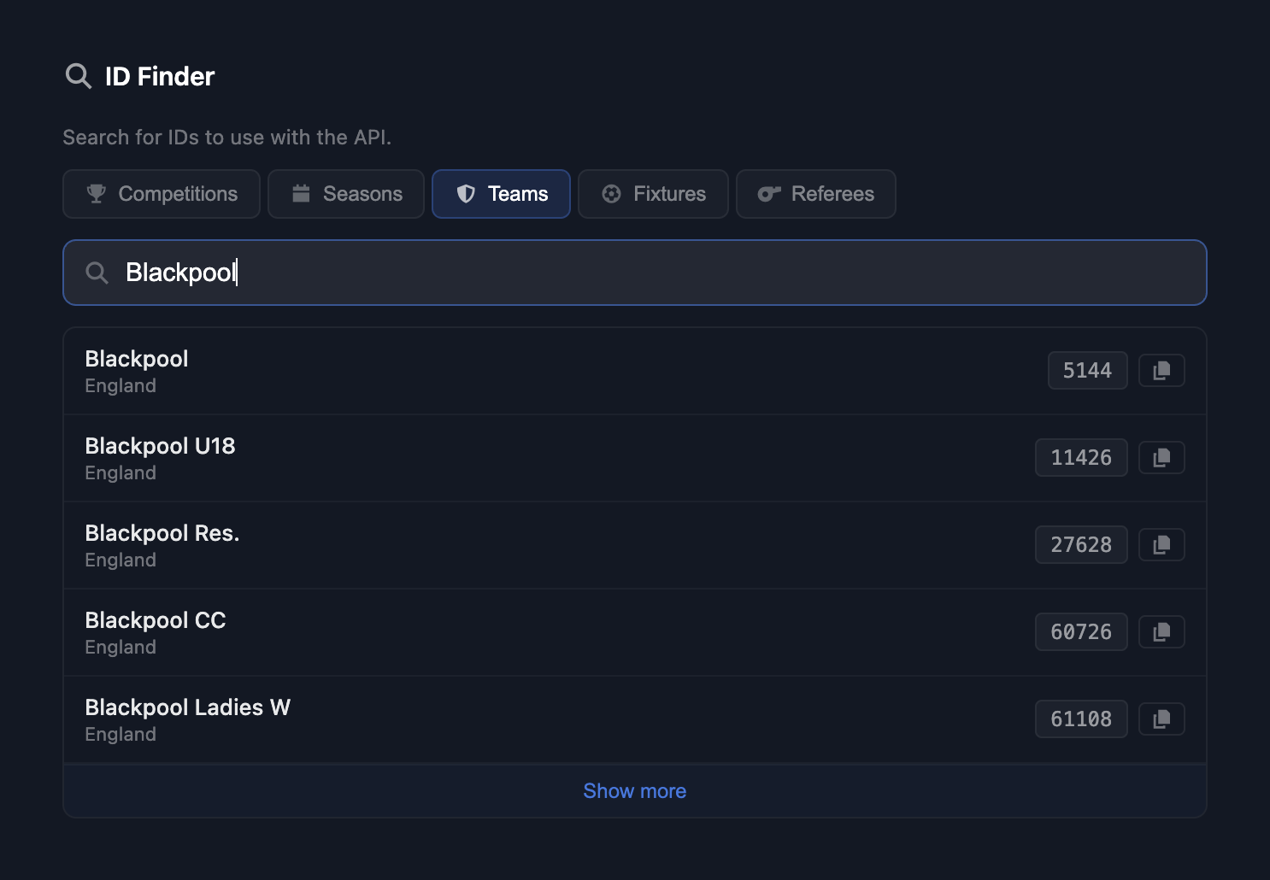This screenshot has width=1270, height=880.
Task: Click the search magnifier icon in input
Action: [97, 273]
